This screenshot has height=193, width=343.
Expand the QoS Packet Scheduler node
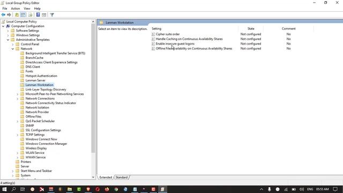point(18,121)
